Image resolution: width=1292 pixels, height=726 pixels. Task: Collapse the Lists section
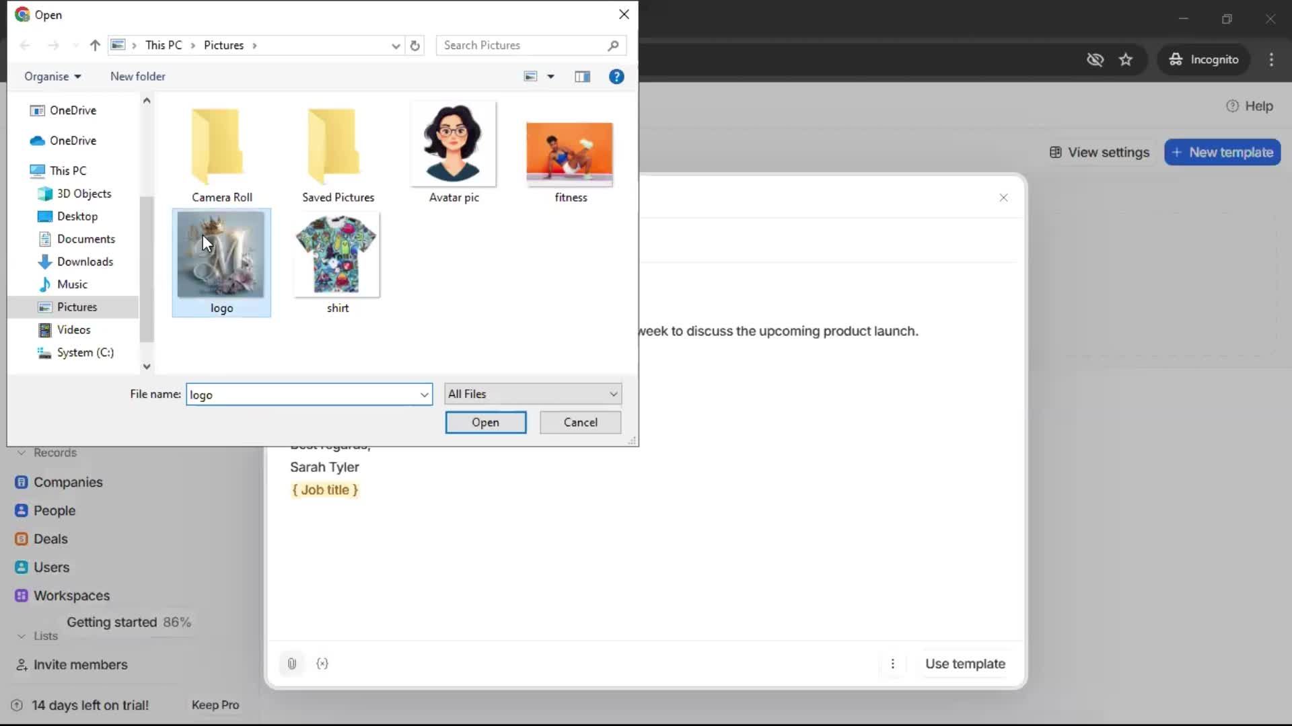click(x=20, y=636)
